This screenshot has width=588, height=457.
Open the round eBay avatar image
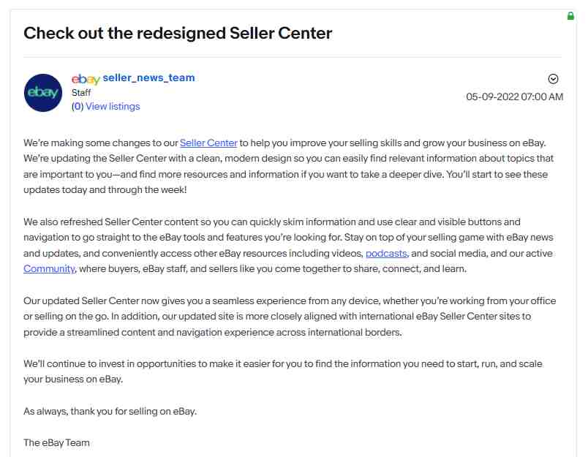[x=43, y=93]
